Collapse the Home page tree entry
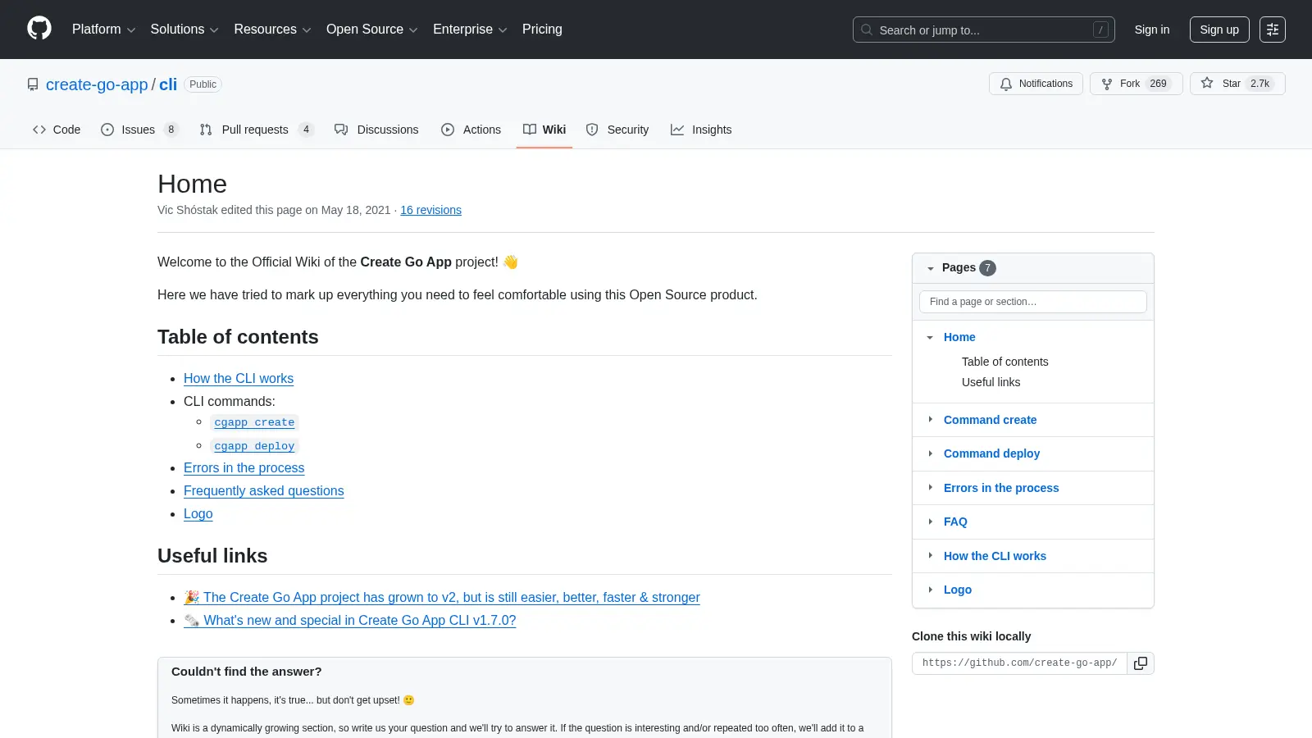 pos(930,337)
